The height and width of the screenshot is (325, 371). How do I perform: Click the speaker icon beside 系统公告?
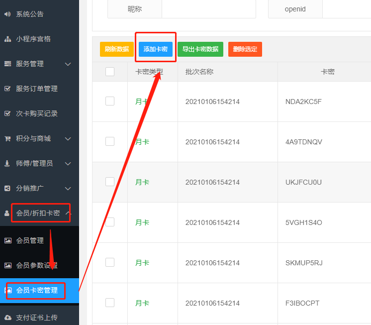[7, 14]
